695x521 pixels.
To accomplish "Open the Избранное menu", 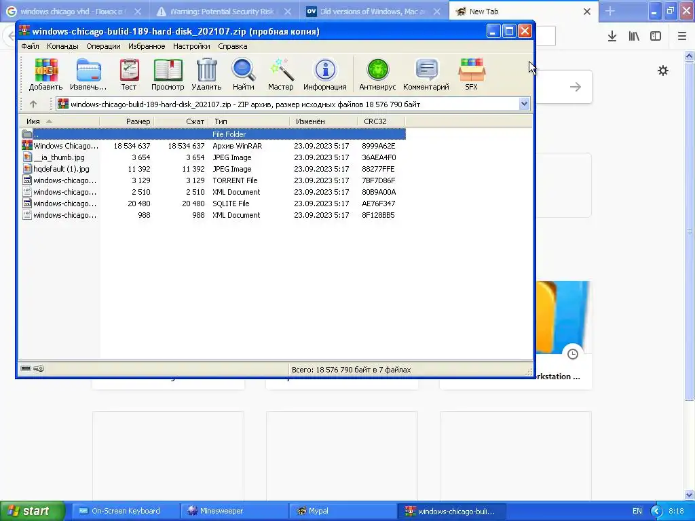I will coord(147,46).
